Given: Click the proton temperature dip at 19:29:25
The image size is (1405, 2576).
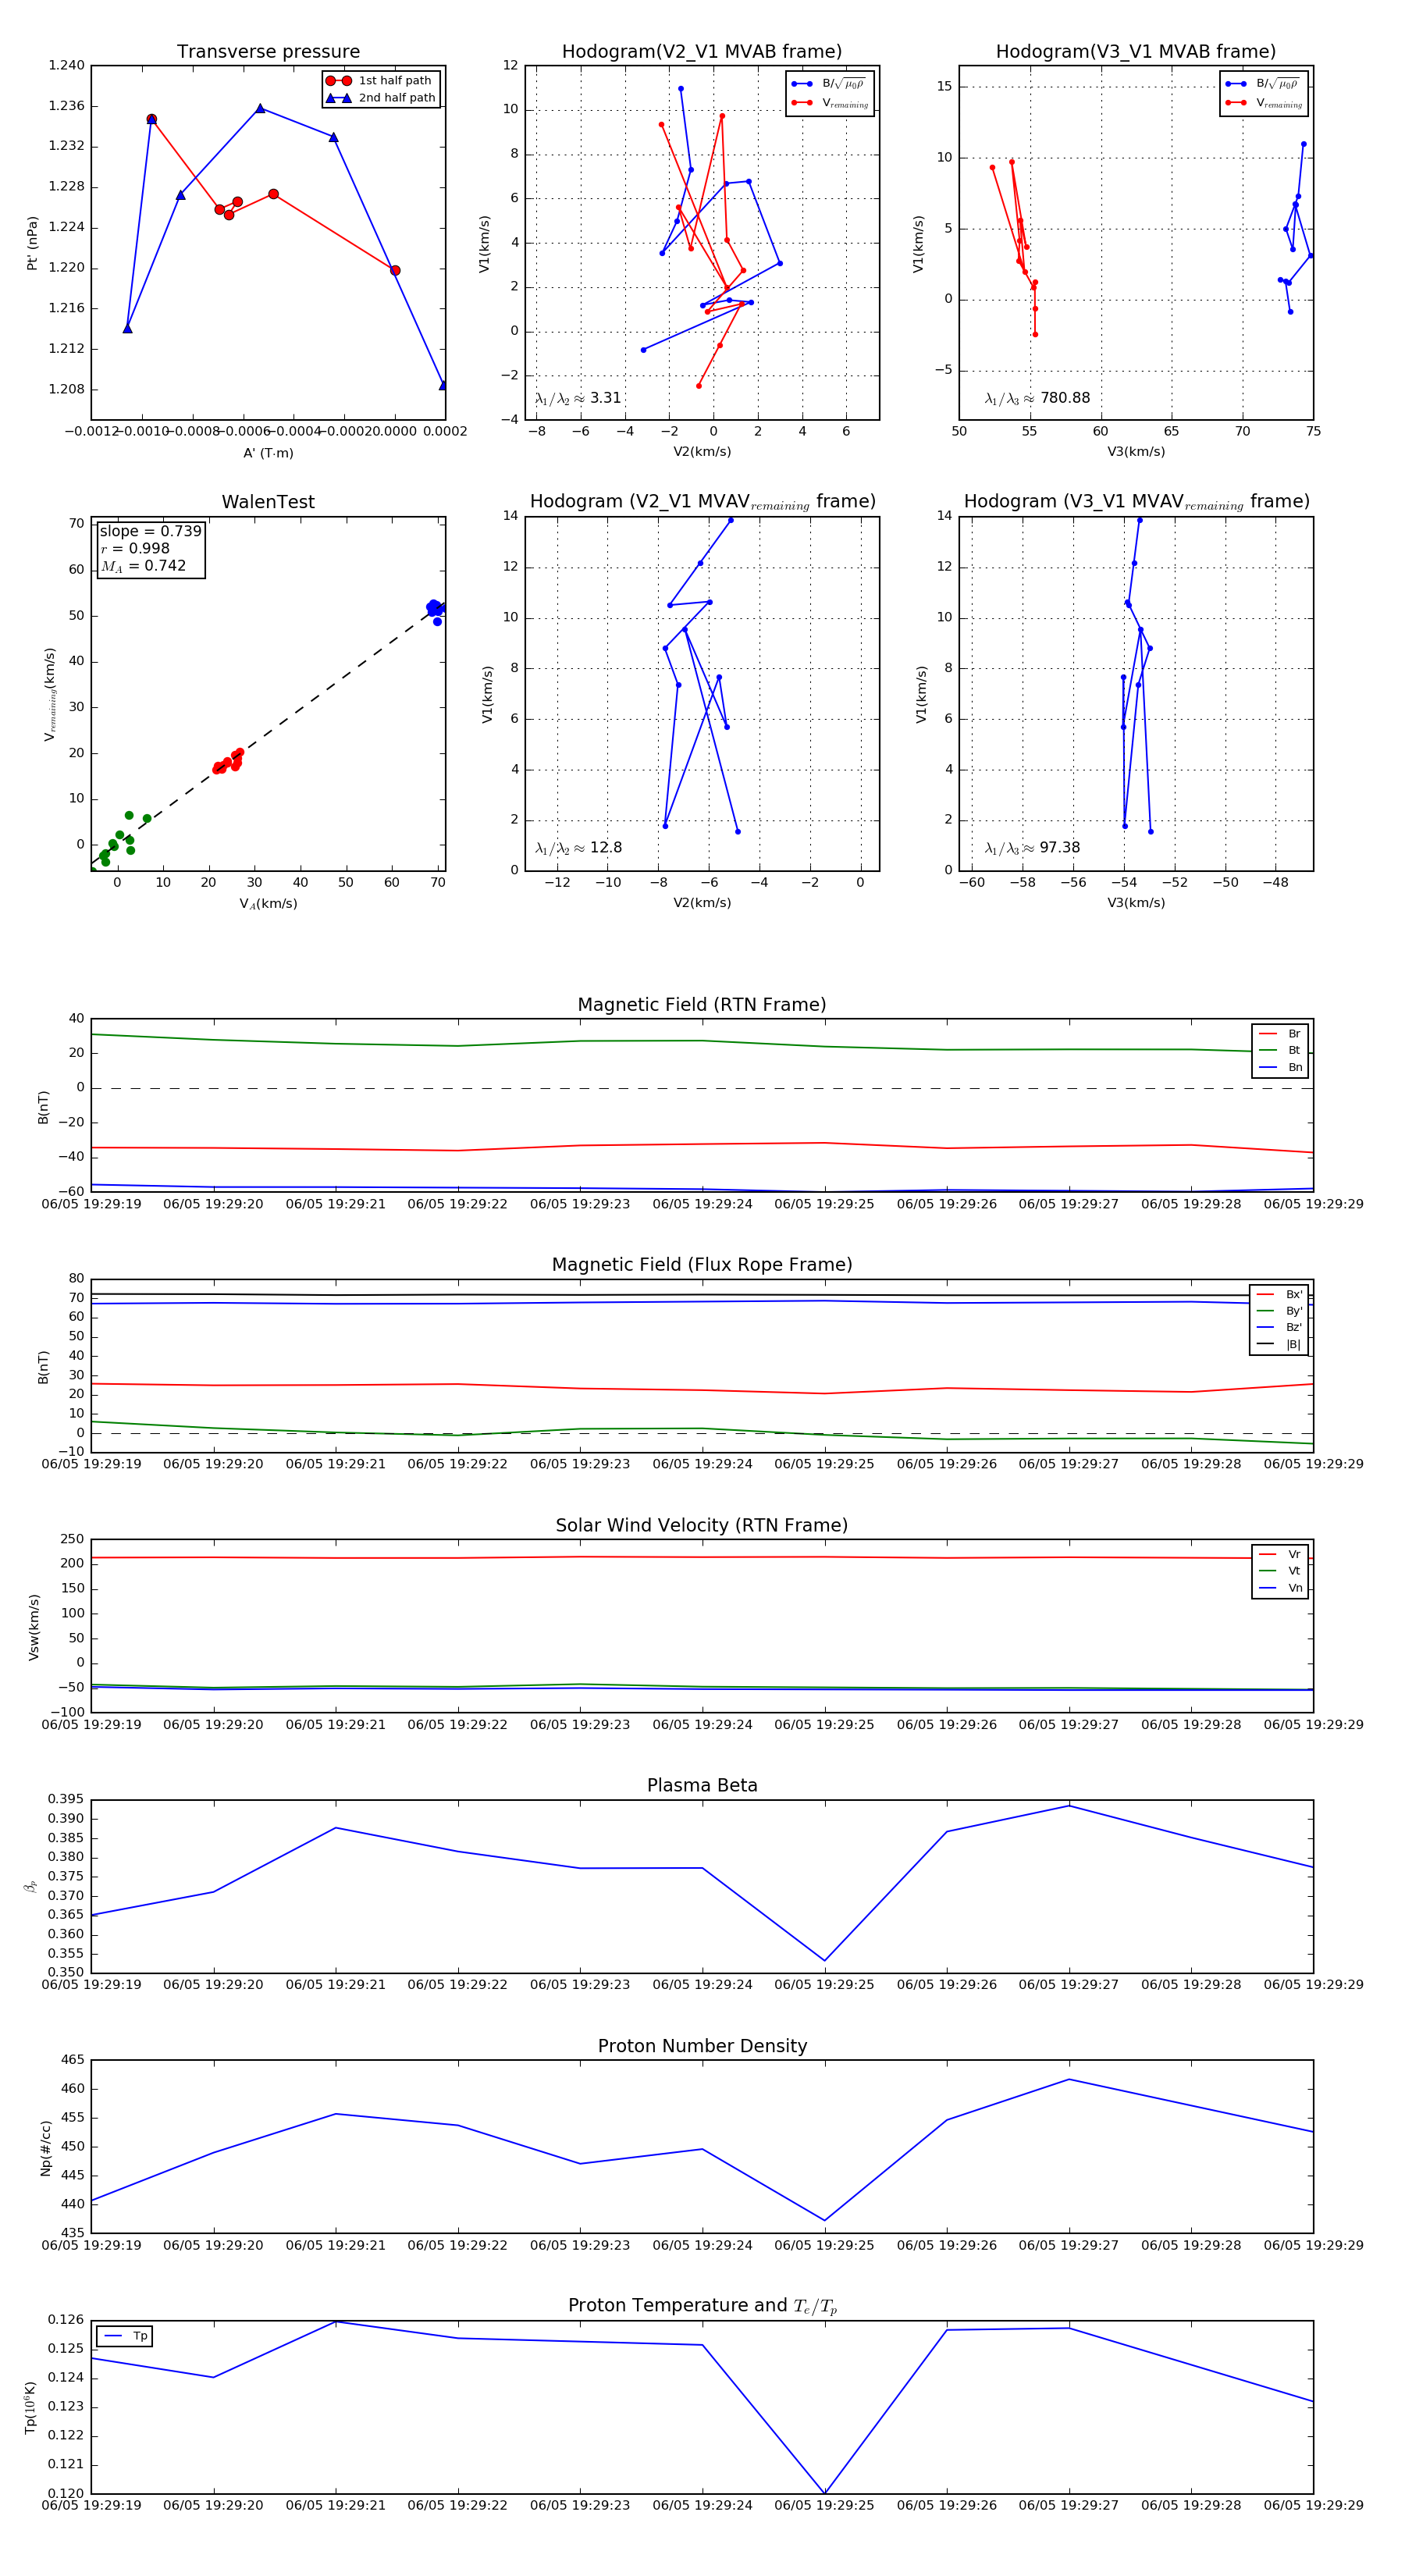Looking at the screenshot, I should [825, 2492].
